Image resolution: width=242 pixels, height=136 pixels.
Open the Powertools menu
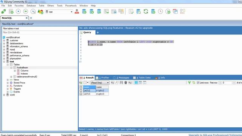tap(71, 6)
